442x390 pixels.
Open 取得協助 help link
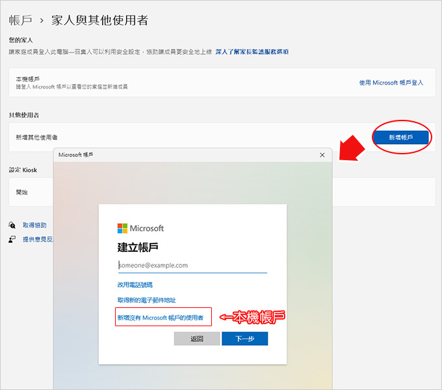[x=34, y=225]
